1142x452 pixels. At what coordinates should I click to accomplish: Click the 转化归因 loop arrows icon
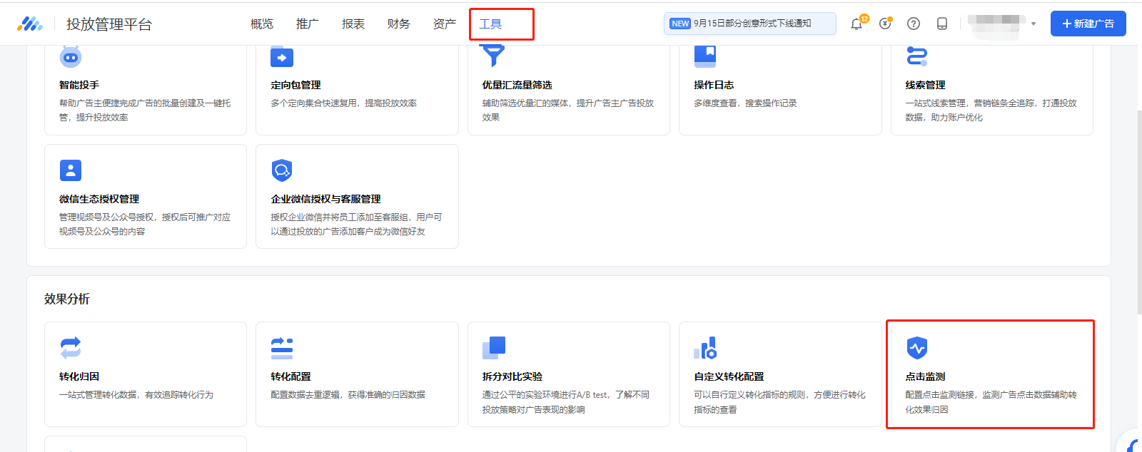pos(71,348)
